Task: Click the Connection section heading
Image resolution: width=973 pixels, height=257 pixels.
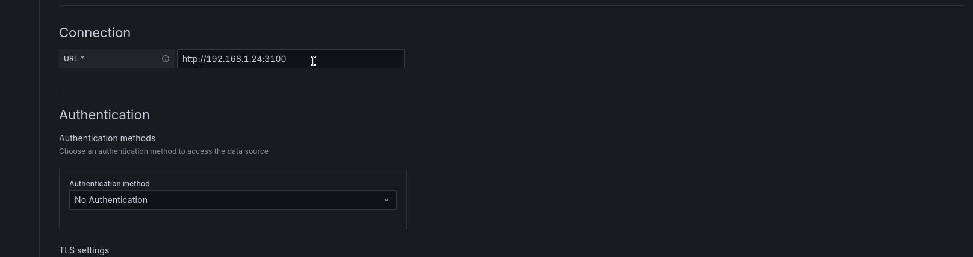Action: tap(95, 32)
